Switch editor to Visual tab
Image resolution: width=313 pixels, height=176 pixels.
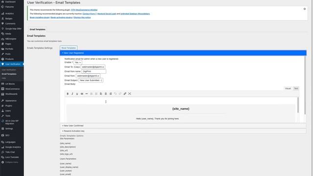click(288, 88)
